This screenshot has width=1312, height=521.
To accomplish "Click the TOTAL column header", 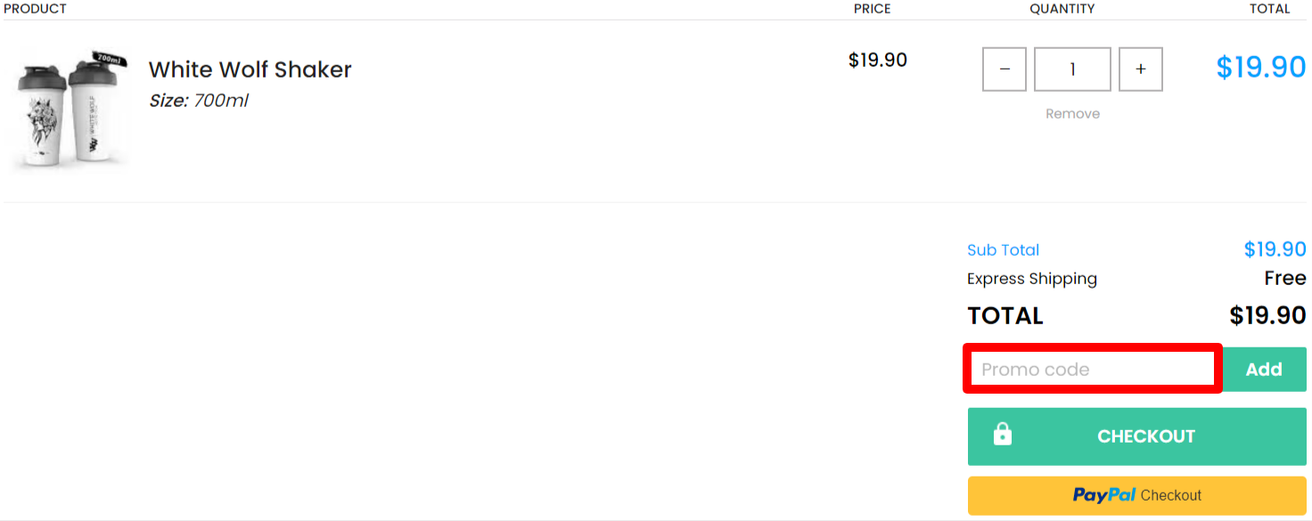I will coord(1269,9).
